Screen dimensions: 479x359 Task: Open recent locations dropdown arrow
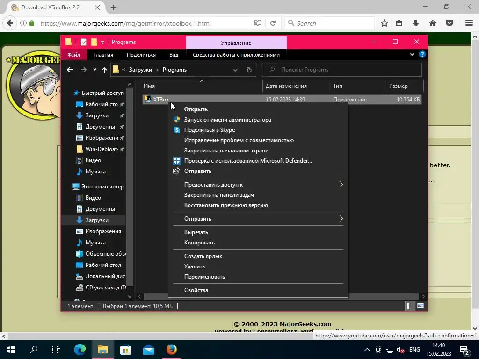pos(94,70)
